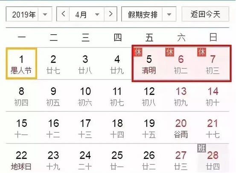Click the 返回今天 button
The width and height of the screenshot is (236, 173).
tap(205, 14)
